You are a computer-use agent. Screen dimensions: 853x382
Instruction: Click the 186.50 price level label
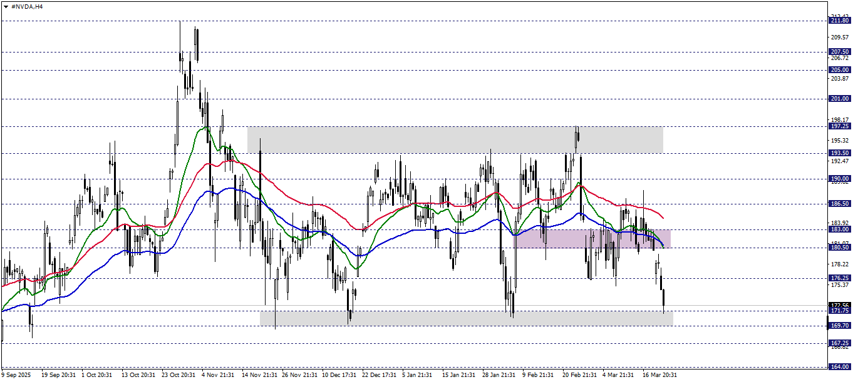pyautogui.click(x=840, y=204)
